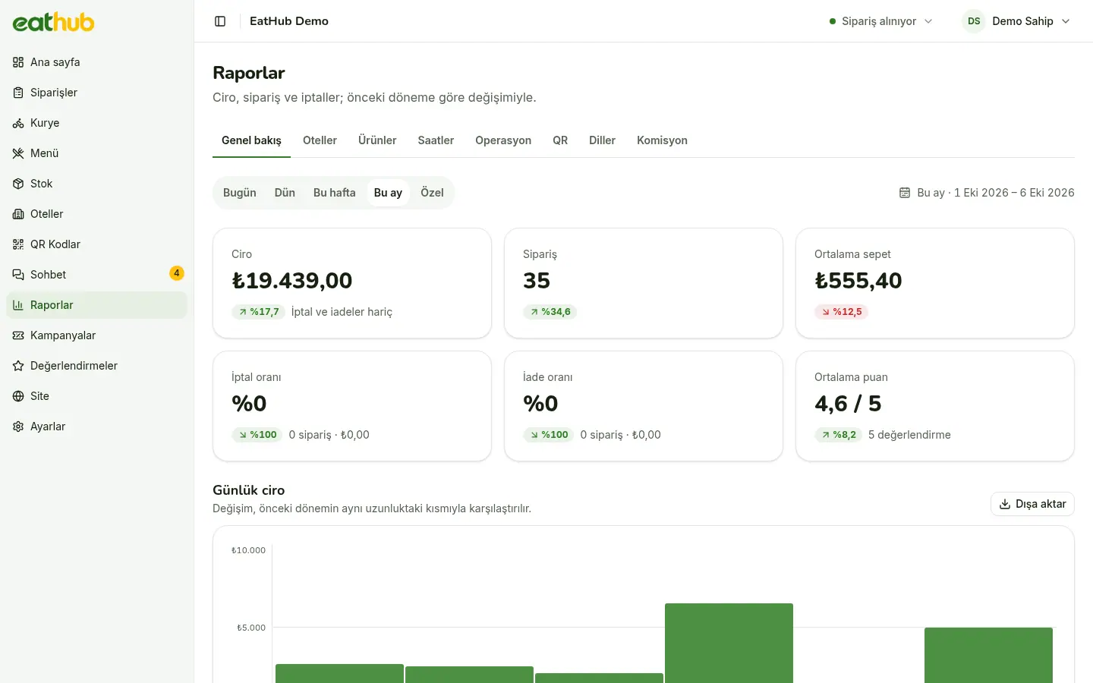Click the Değerlendirmeler star icon
The image size is (1093, 683).
point(18,366)
